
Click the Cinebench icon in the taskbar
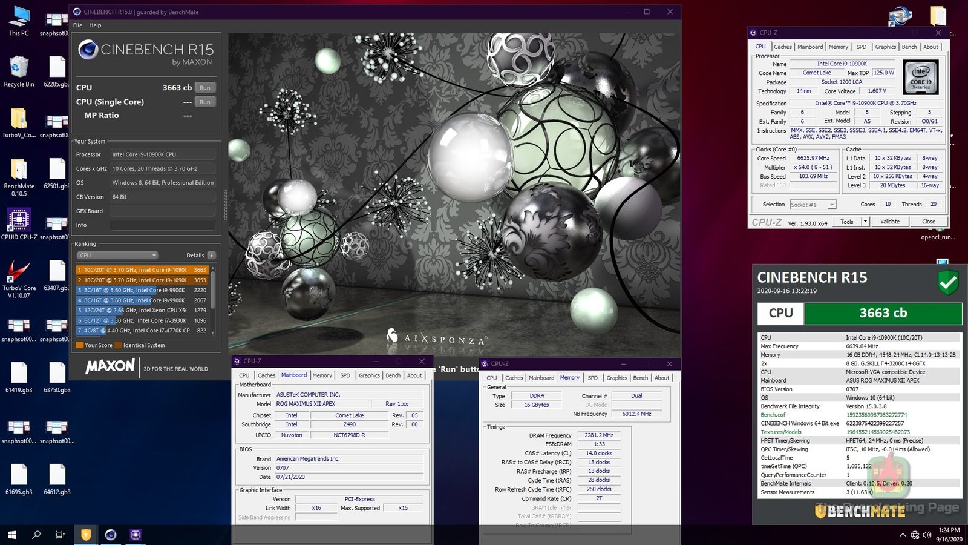[111, 535]
